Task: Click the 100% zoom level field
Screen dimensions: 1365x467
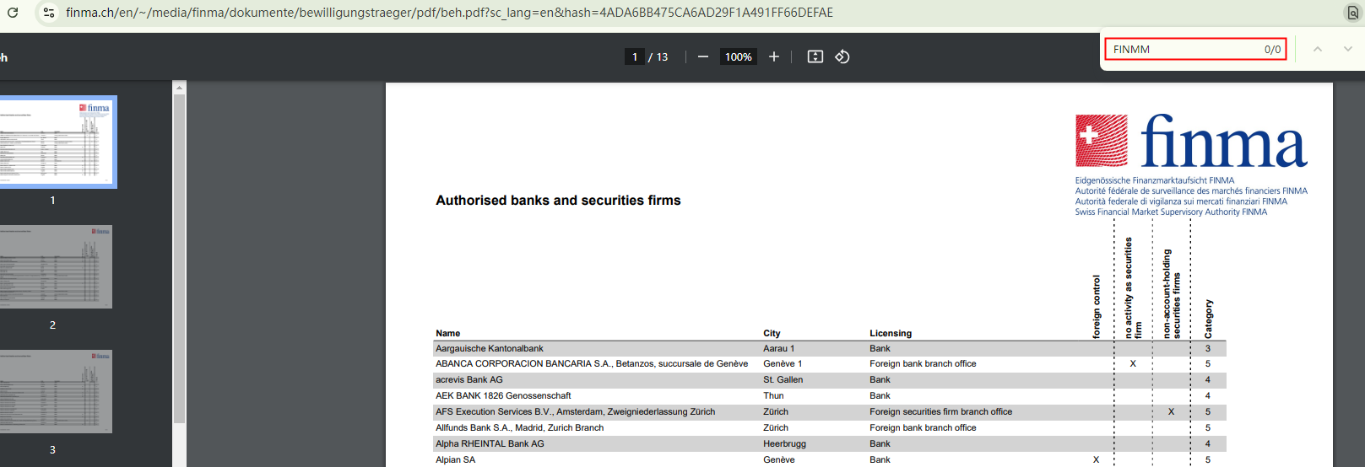Action: coord(738,56)
